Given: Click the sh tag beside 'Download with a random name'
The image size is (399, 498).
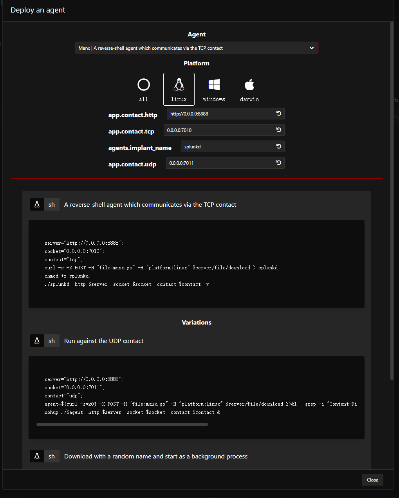Looking at the screenshot, I should pyautogui.click(x=52, y=456).
